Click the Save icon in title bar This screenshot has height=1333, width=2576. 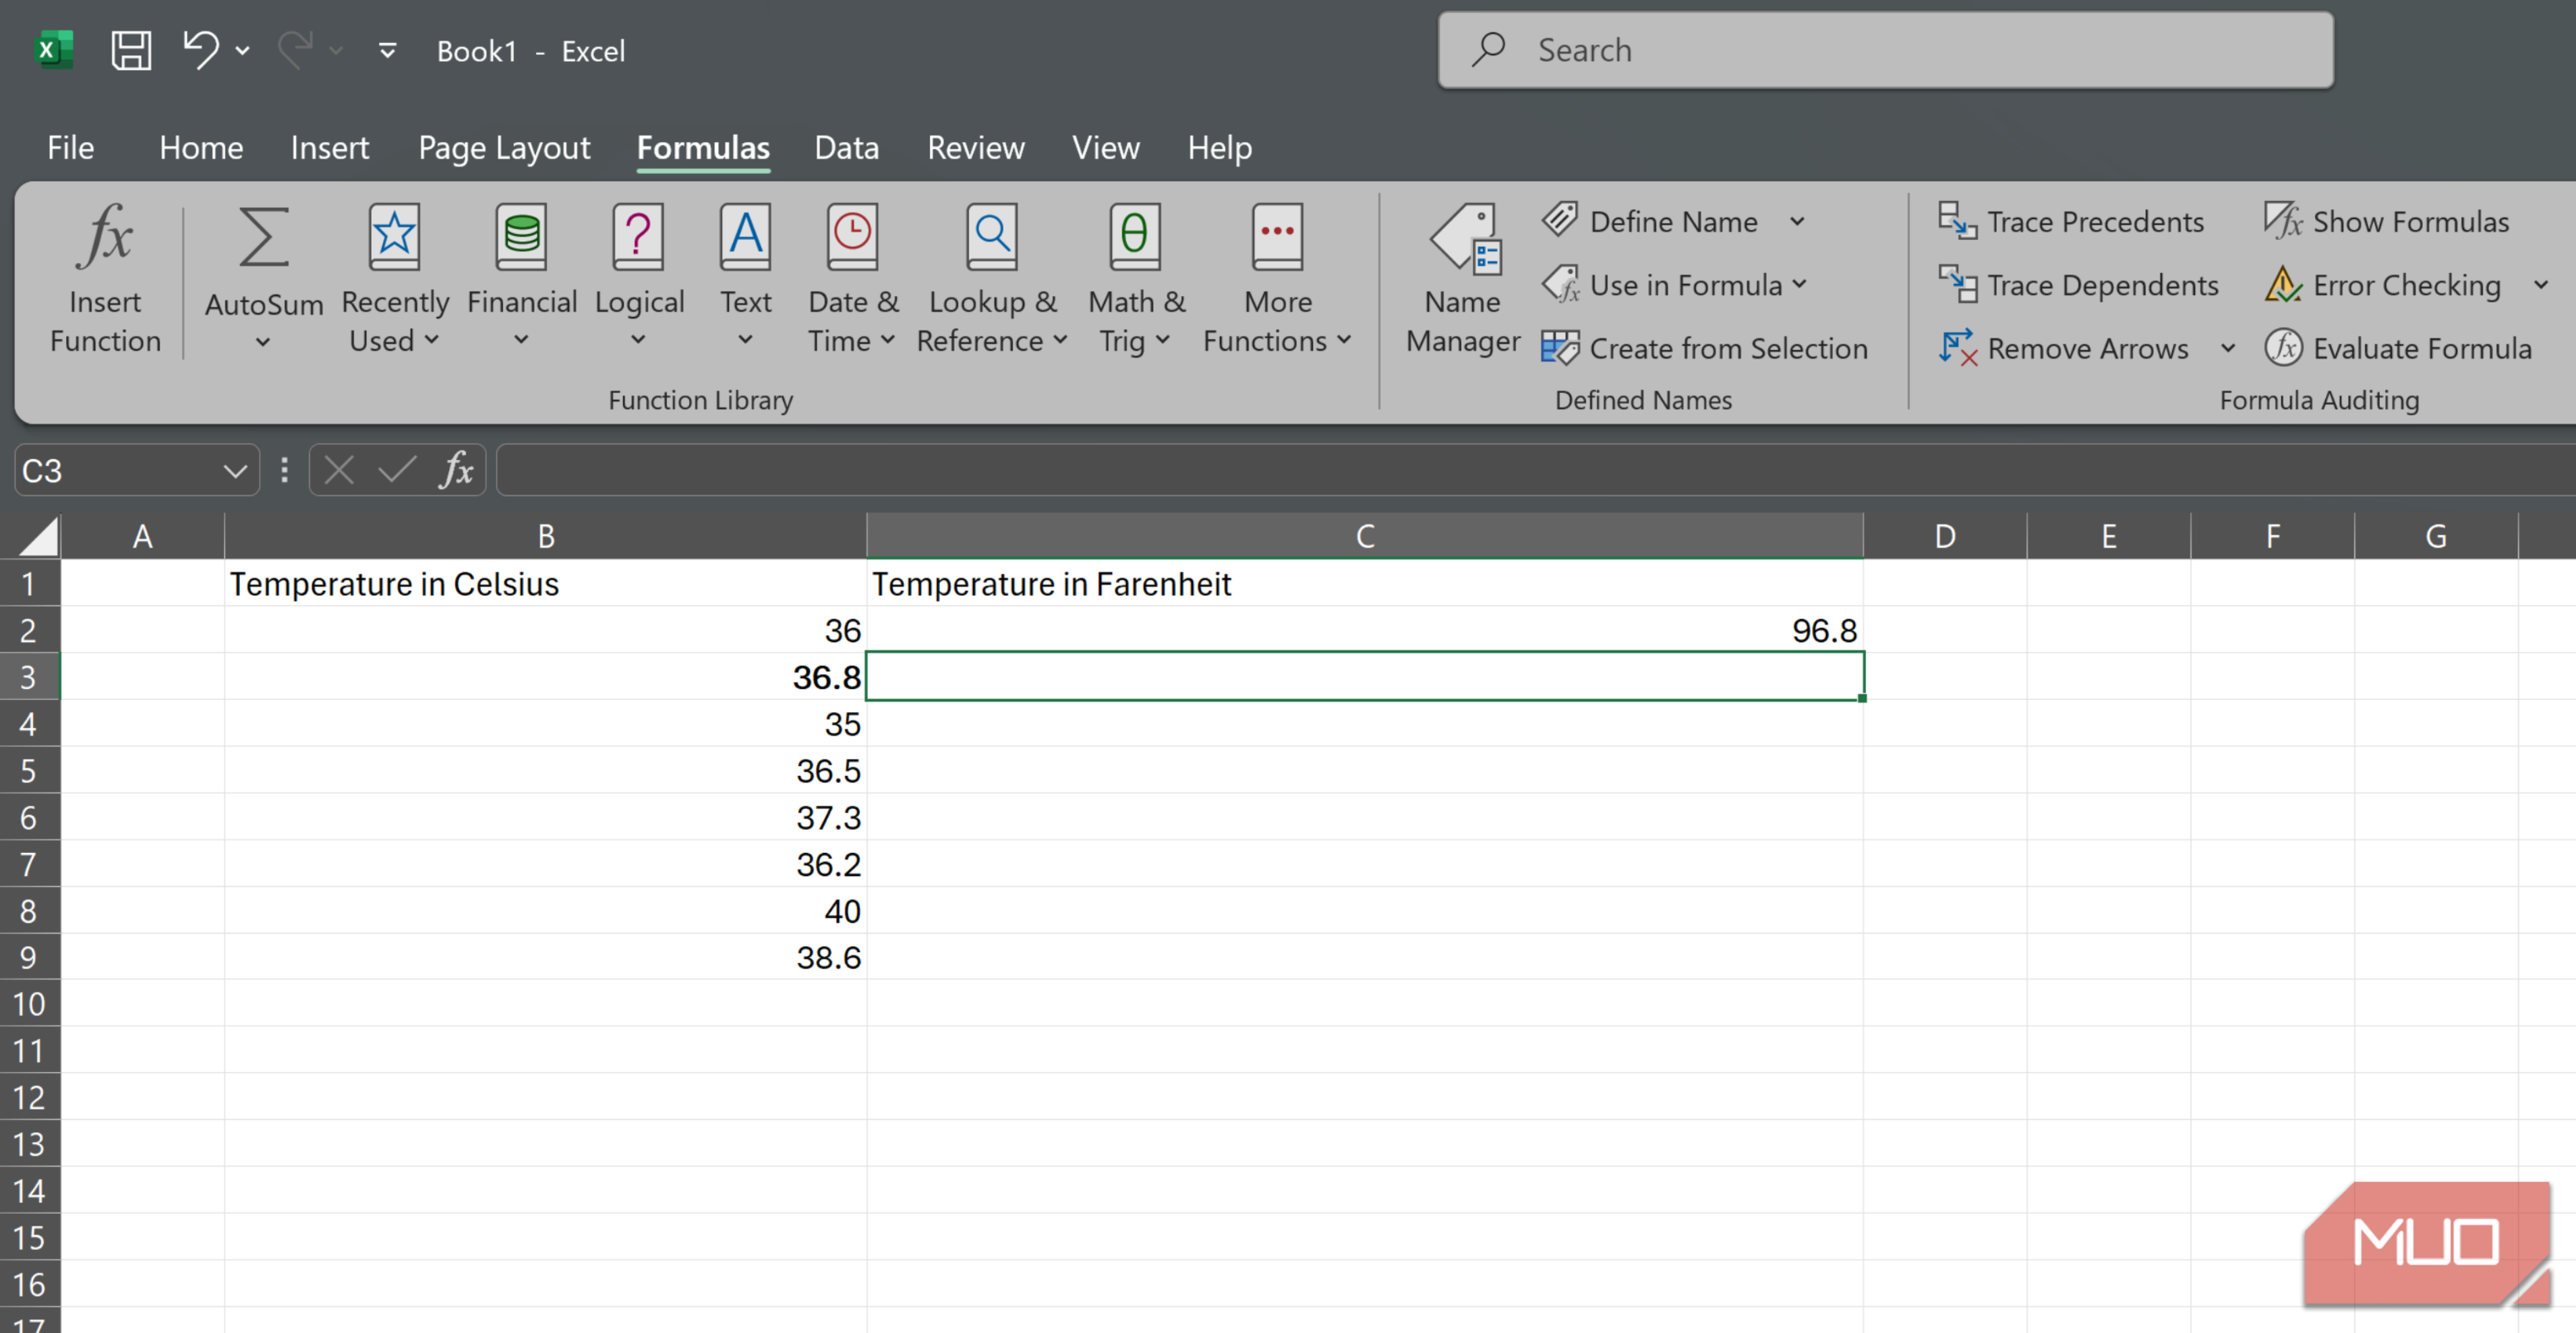[131, 50]
